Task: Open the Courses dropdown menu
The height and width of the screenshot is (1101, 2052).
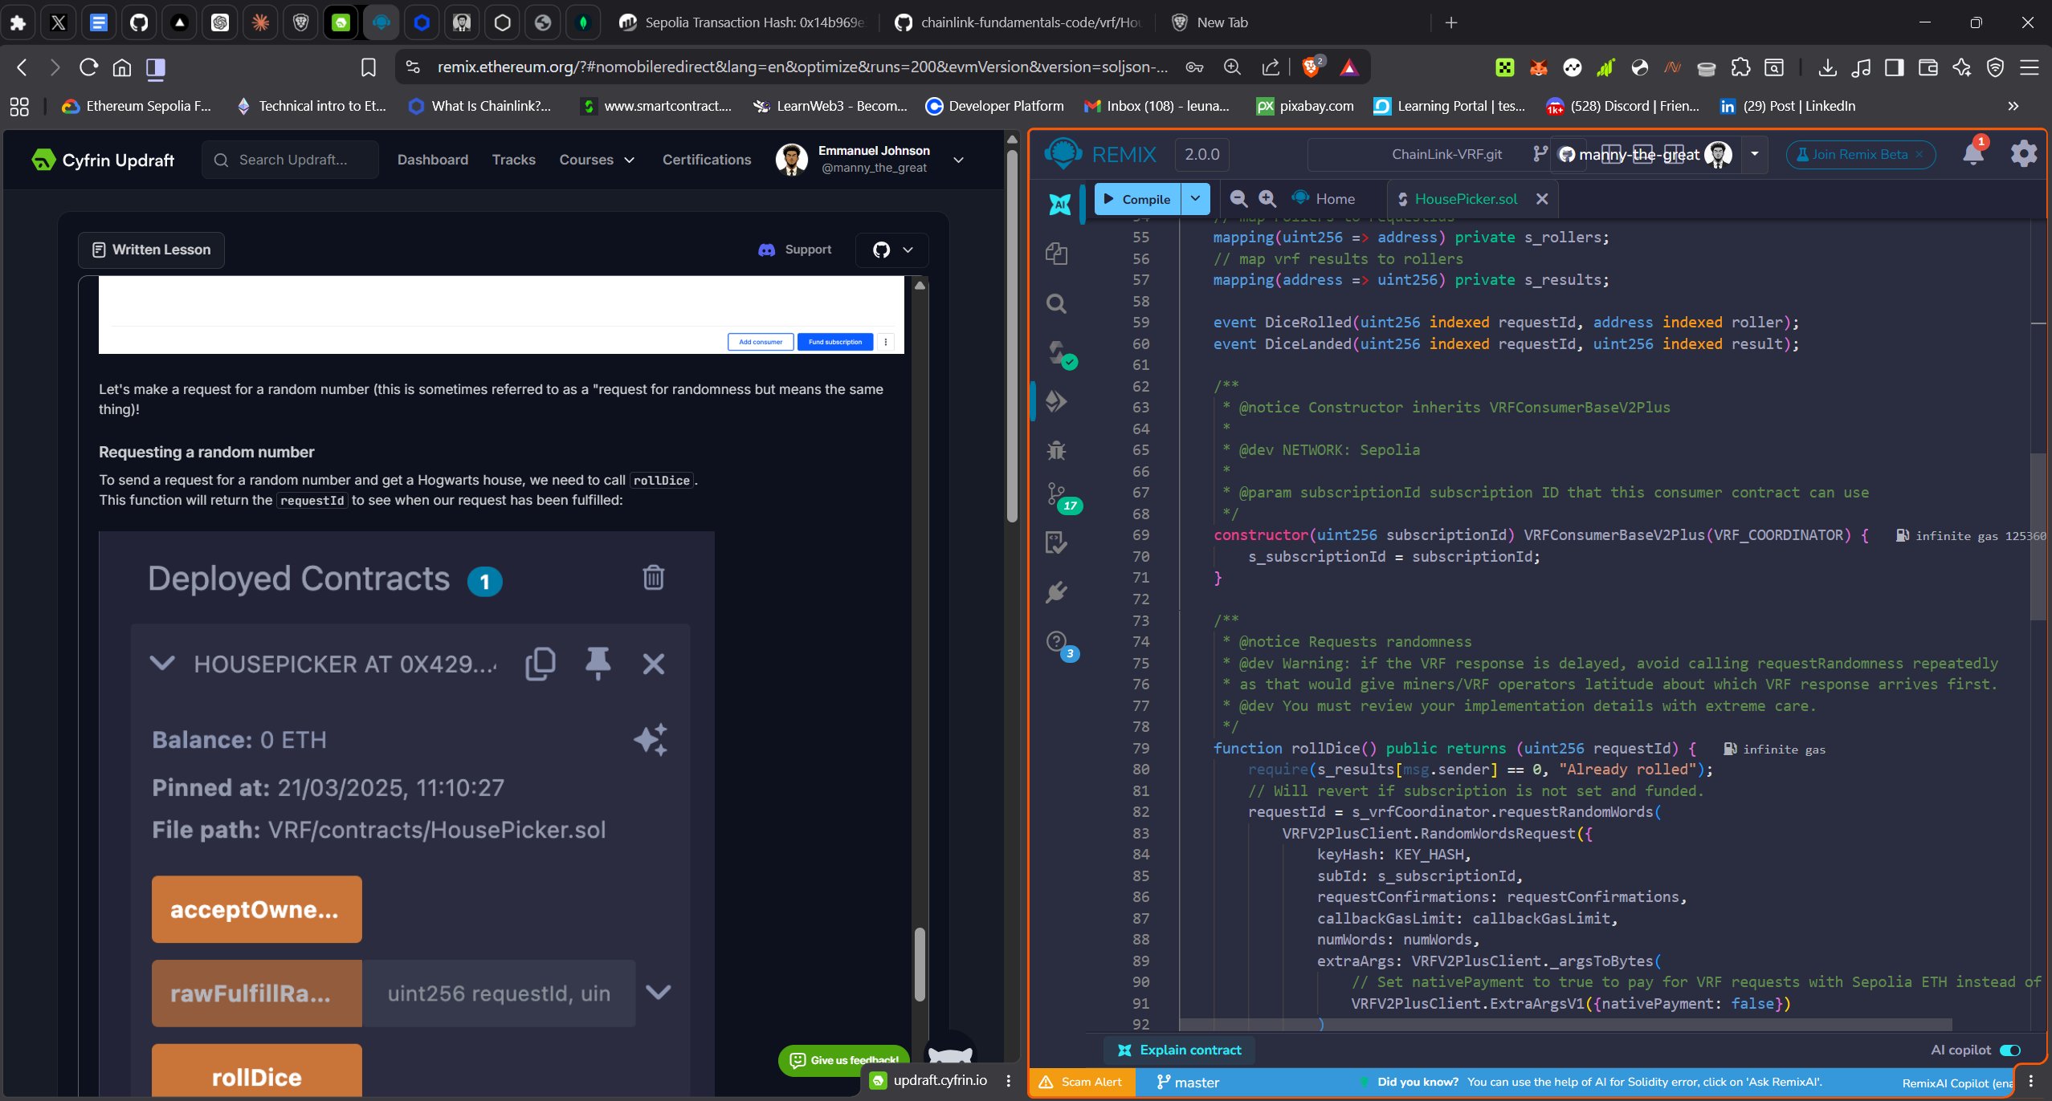Action: tap(597, 160)
